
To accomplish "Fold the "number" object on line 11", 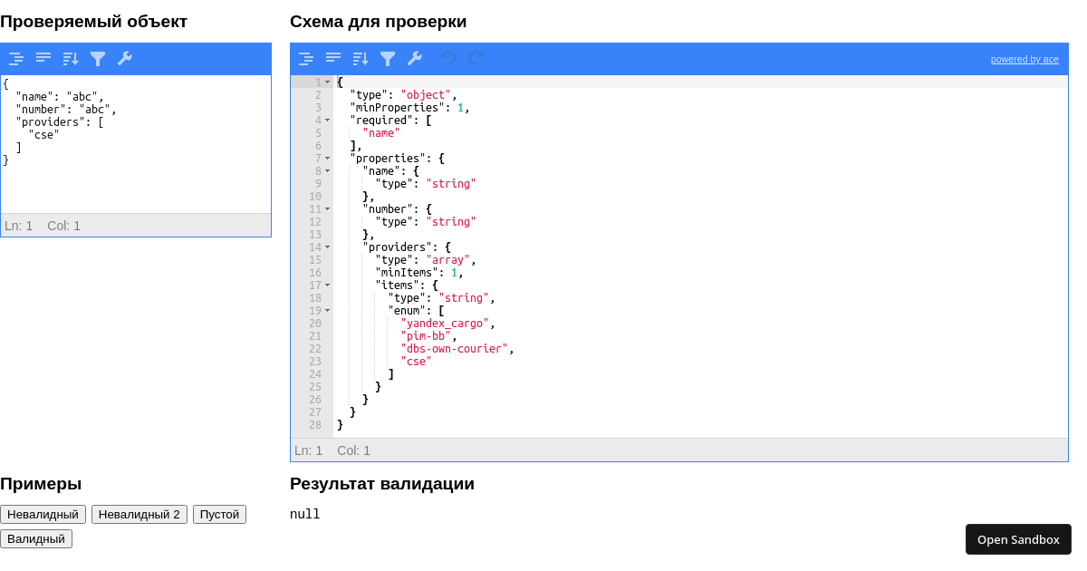I will pyautogui.click(x=328, y=209).
